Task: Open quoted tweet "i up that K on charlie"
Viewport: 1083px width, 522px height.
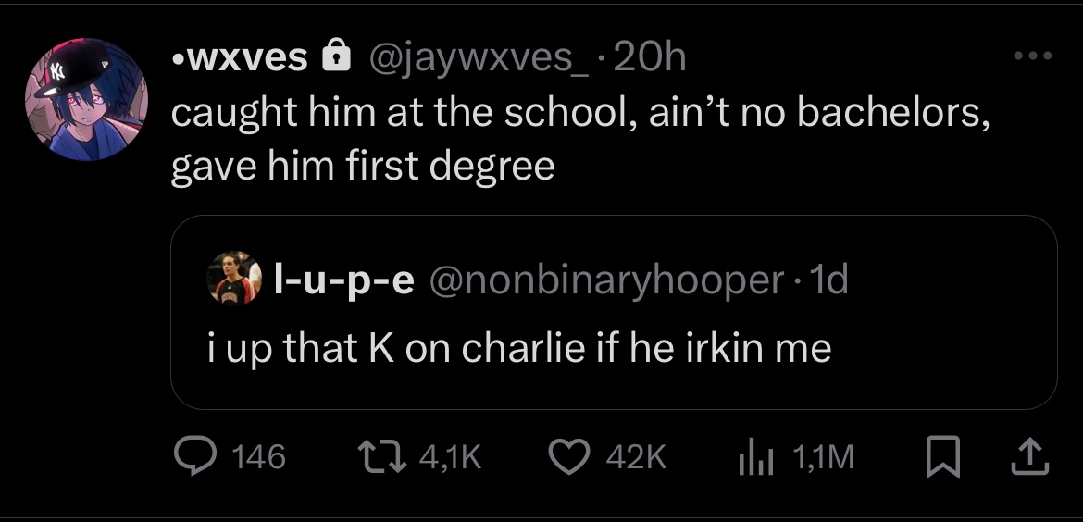Action: point(518,348)
